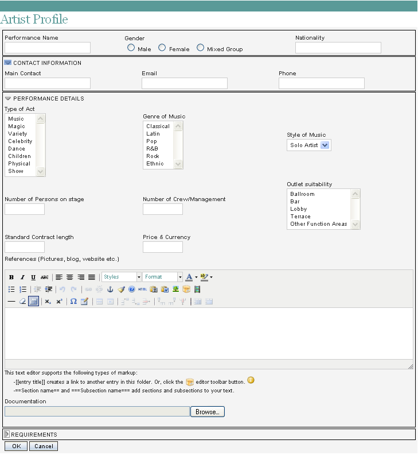
Task: Toggle bold formatting in the editor
Action: [x=11, y=277]
